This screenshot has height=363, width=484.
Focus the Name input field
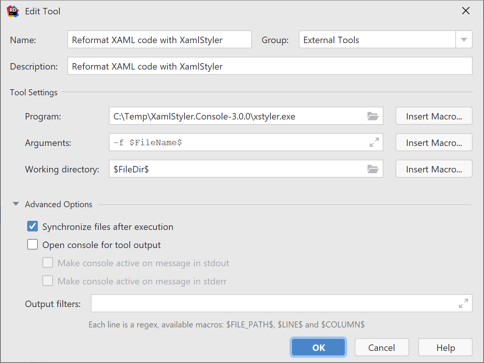tap(160, 40)
